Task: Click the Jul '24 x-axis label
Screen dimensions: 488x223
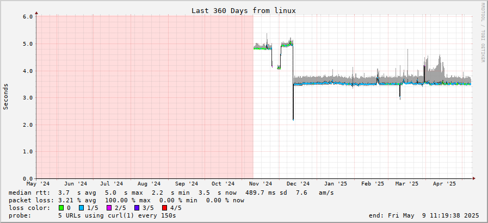Action: tap(112, 184)
